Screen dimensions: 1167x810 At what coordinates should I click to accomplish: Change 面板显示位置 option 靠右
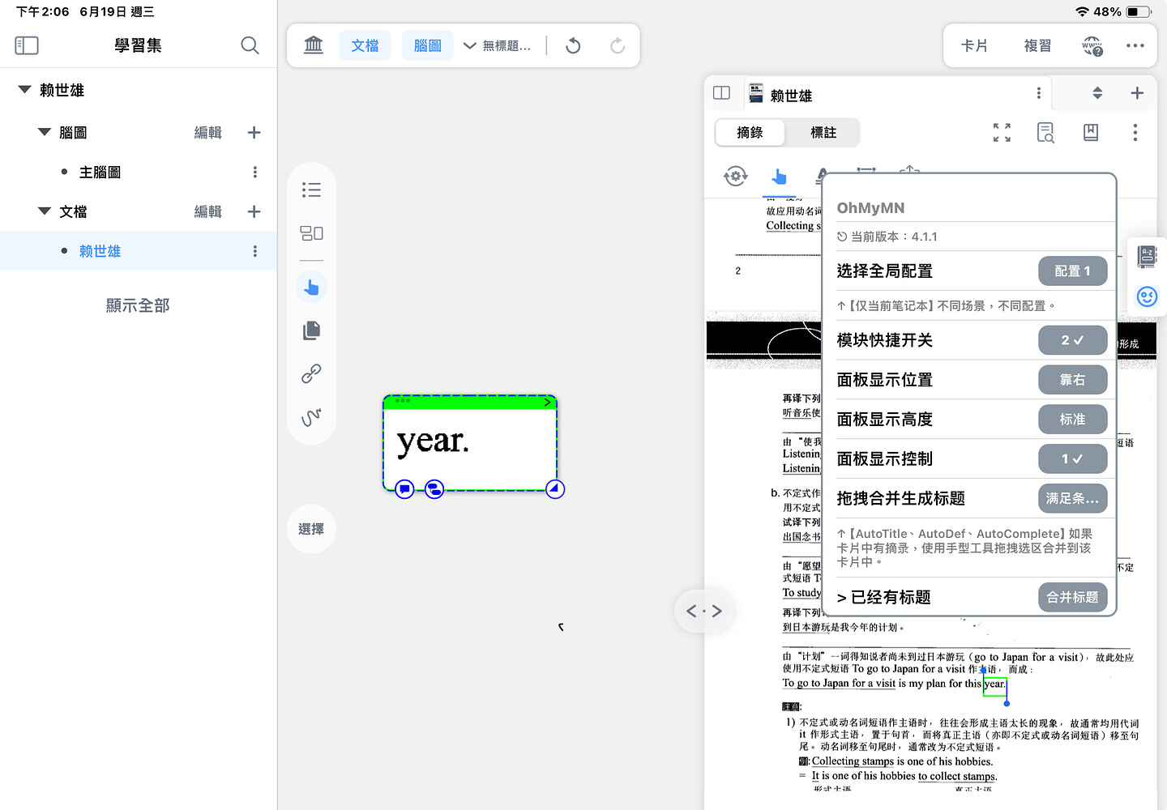(x=1072, y=380)
